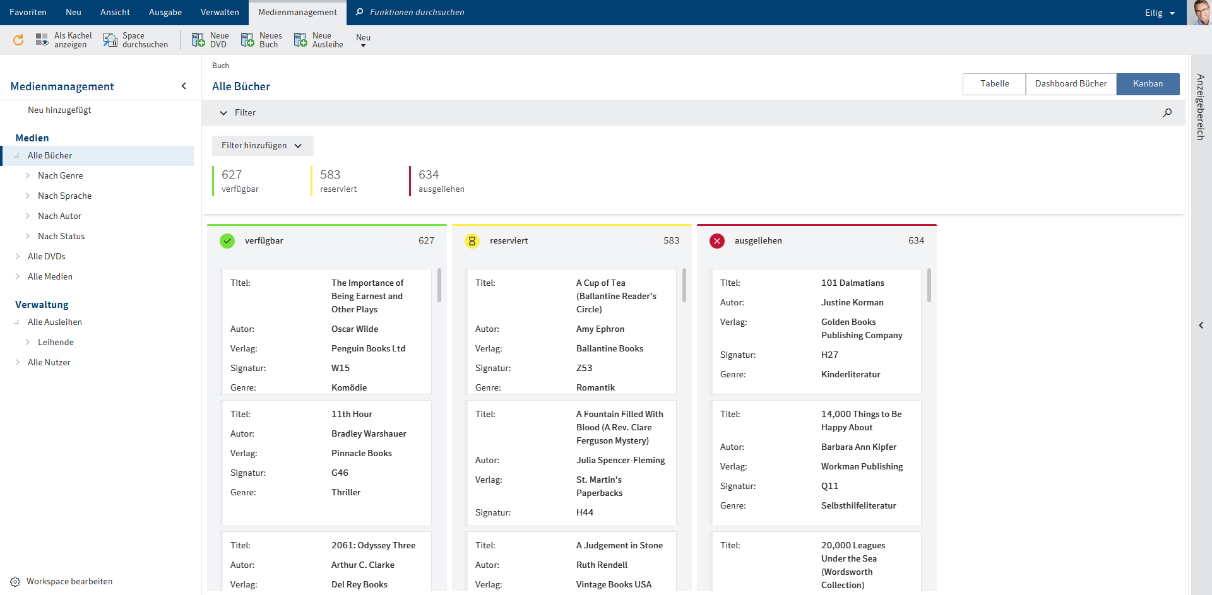The height and width of the screenshot is (595, 1212).
Task: Switch to the Medienmanagement tab
Action: (297, 11)
